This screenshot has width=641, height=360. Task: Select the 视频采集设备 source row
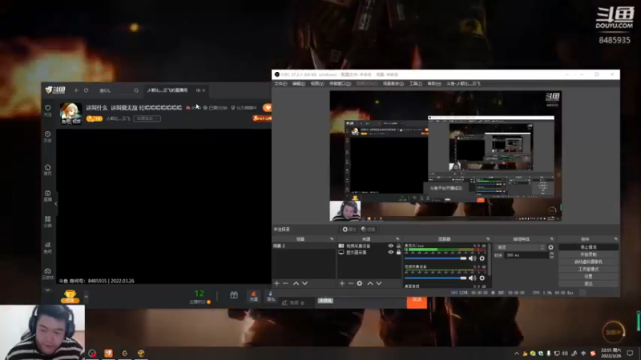click(358, 246)
